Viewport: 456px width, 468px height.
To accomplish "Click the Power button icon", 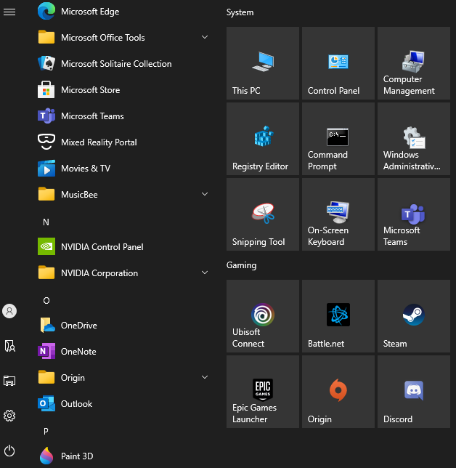I will pyautogui.click(x=9, y=451).
